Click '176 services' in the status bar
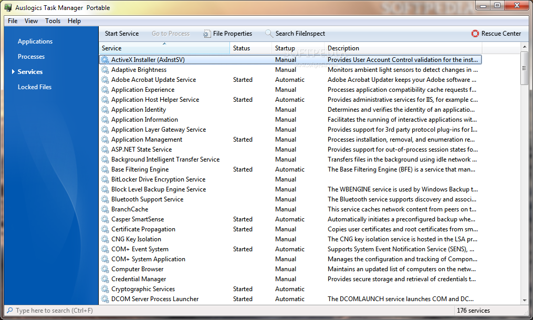 coord(473,311)
